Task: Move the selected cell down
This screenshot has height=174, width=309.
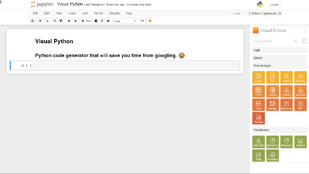Action: point(76,21)
